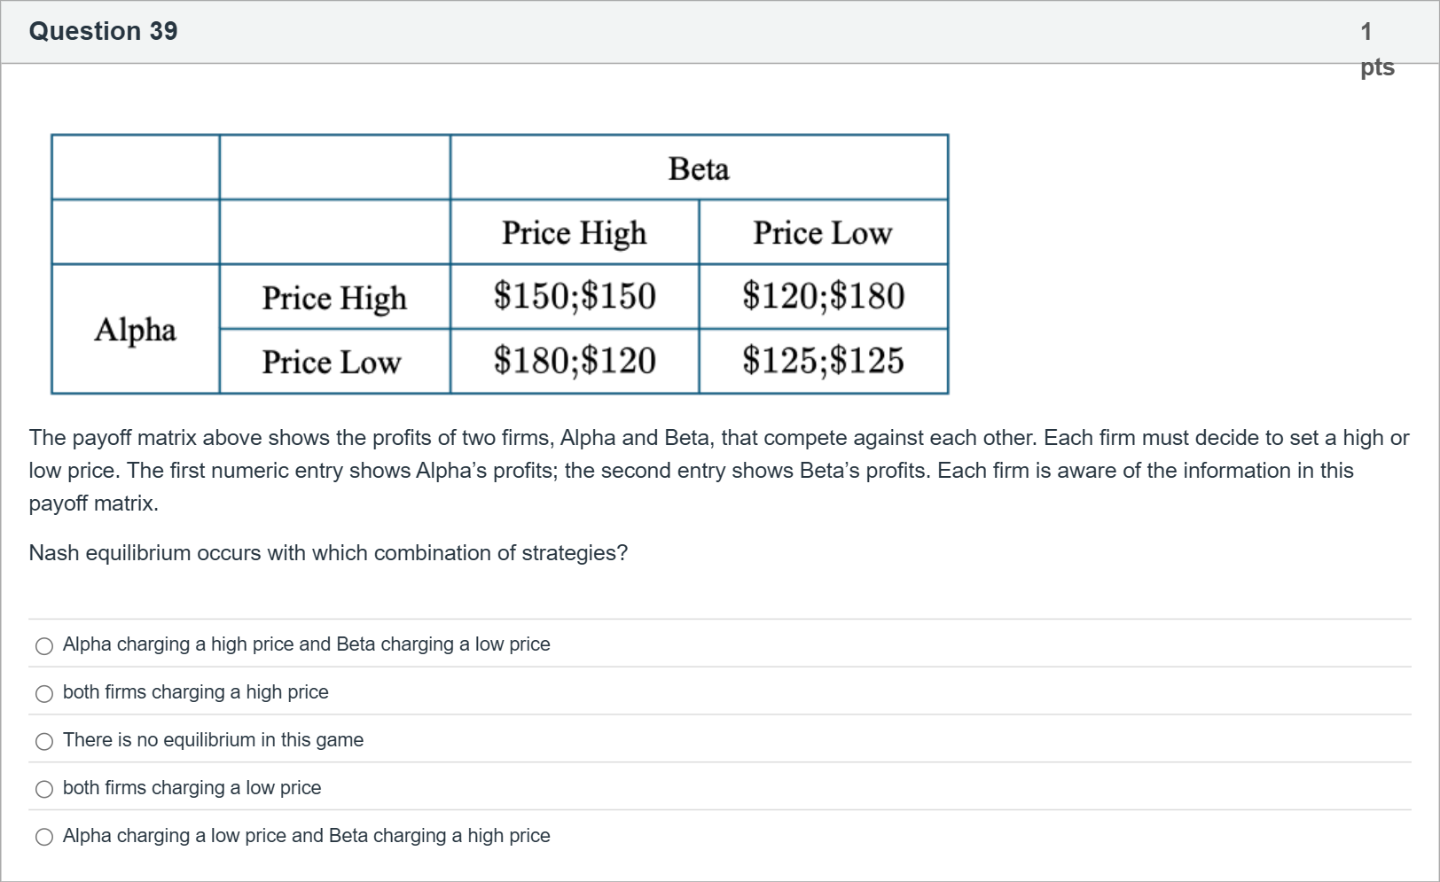Click the 'Beta' table header cell
The width and height of the screenshot is (1440, 882).
(x=699, y=168)
